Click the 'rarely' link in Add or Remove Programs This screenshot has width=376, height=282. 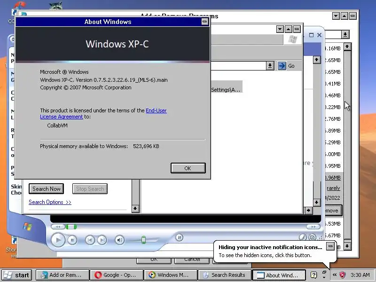(333, 188)
